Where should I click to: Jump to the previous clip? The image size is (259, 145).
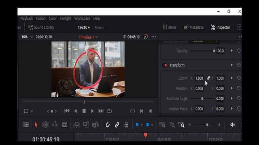(150, 111)
